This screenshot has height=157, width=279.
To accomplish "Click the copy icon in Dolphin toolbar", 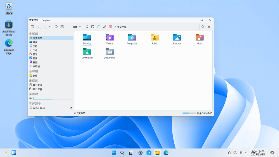I will (x=93, y=27).
